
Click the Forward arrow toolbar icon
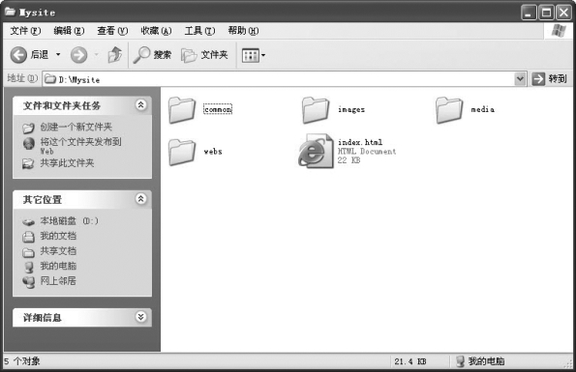point(79,55)
